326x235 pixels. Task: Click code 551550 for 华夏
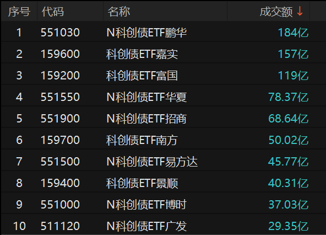(x=60, y=97)
